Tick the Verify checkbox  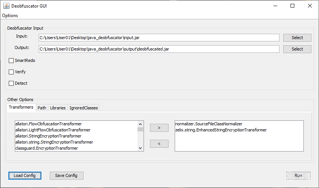pos(11,72)
